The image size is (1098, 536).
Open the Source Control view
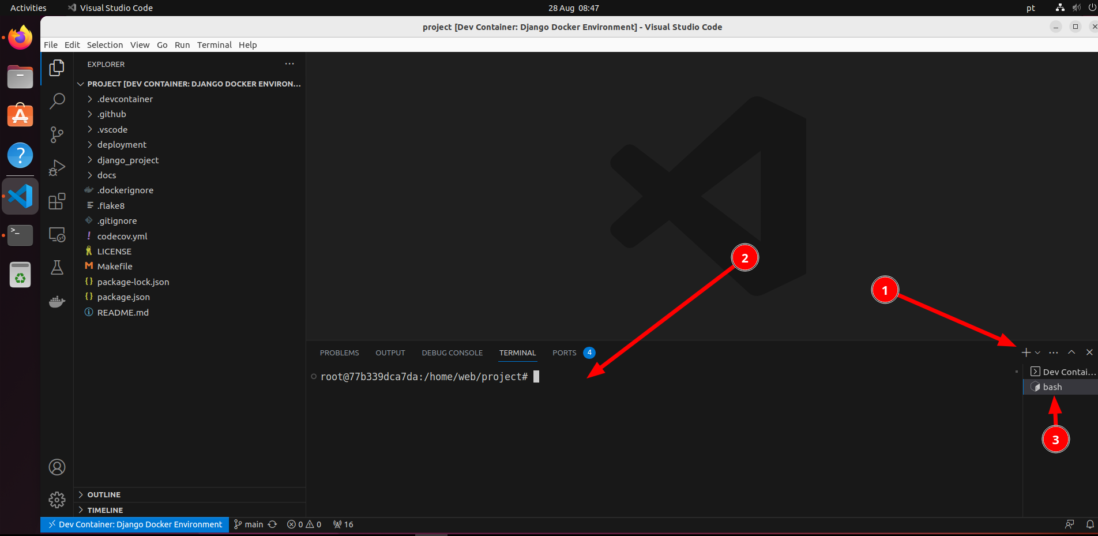[x=57, y=134]
